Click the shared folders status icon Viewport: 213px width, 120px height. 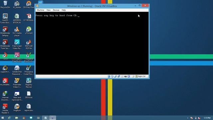pyautogui.click(x=122, y=76)
